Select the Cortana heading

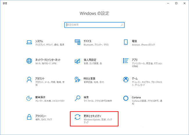pos(136,97)
